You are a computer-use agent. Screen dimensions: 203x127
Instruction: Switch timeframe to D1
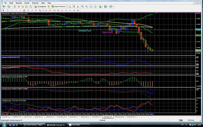click(70, 10)
